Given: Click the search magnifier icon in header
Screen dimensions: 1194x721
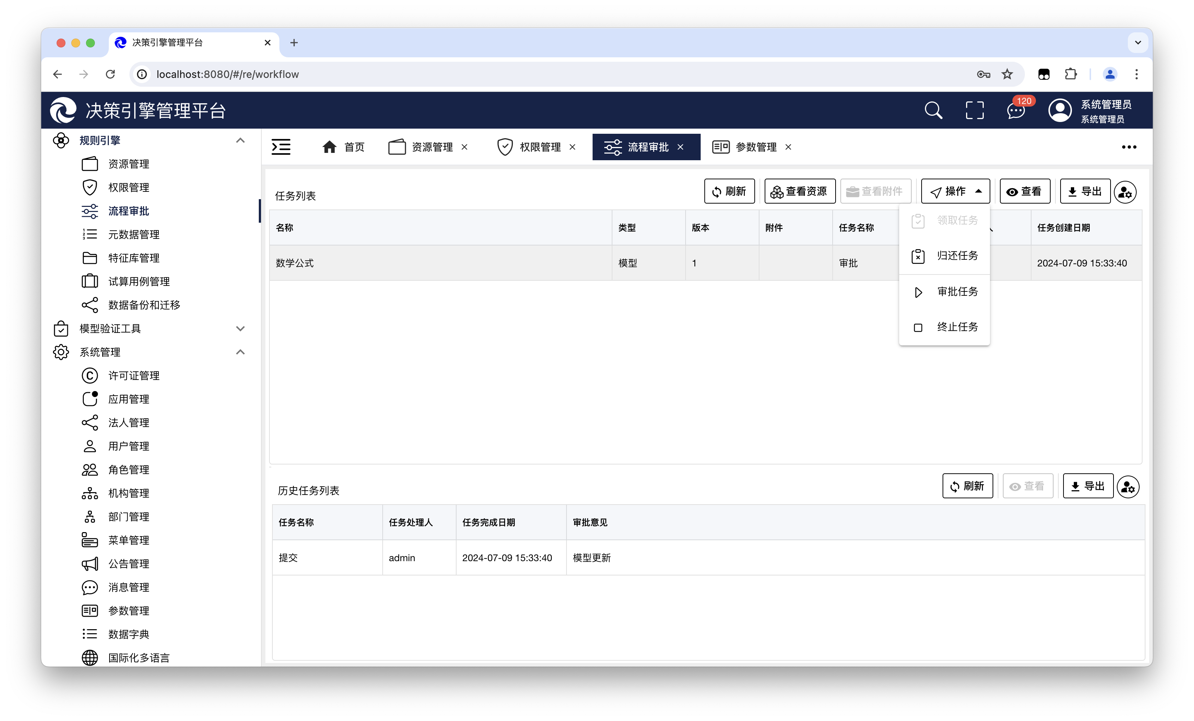Looking at the screenshot, I should click(x=933, y=111).
